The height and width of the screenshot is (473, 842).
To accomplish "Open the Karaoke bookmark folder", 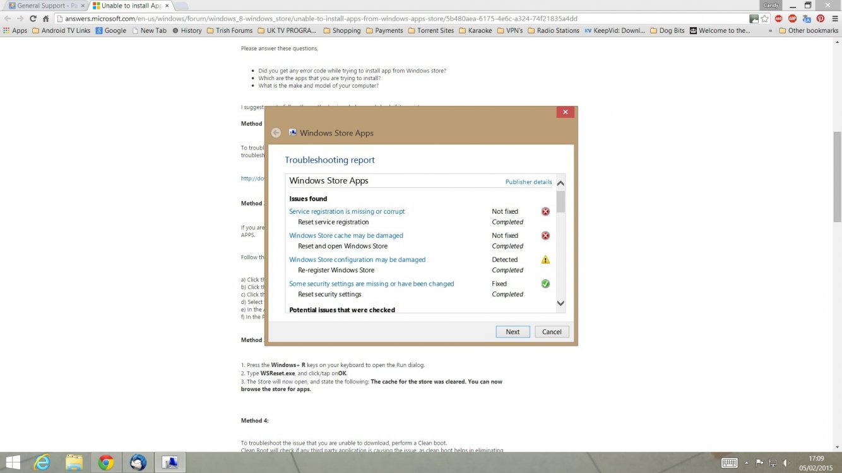I will 476,30.
